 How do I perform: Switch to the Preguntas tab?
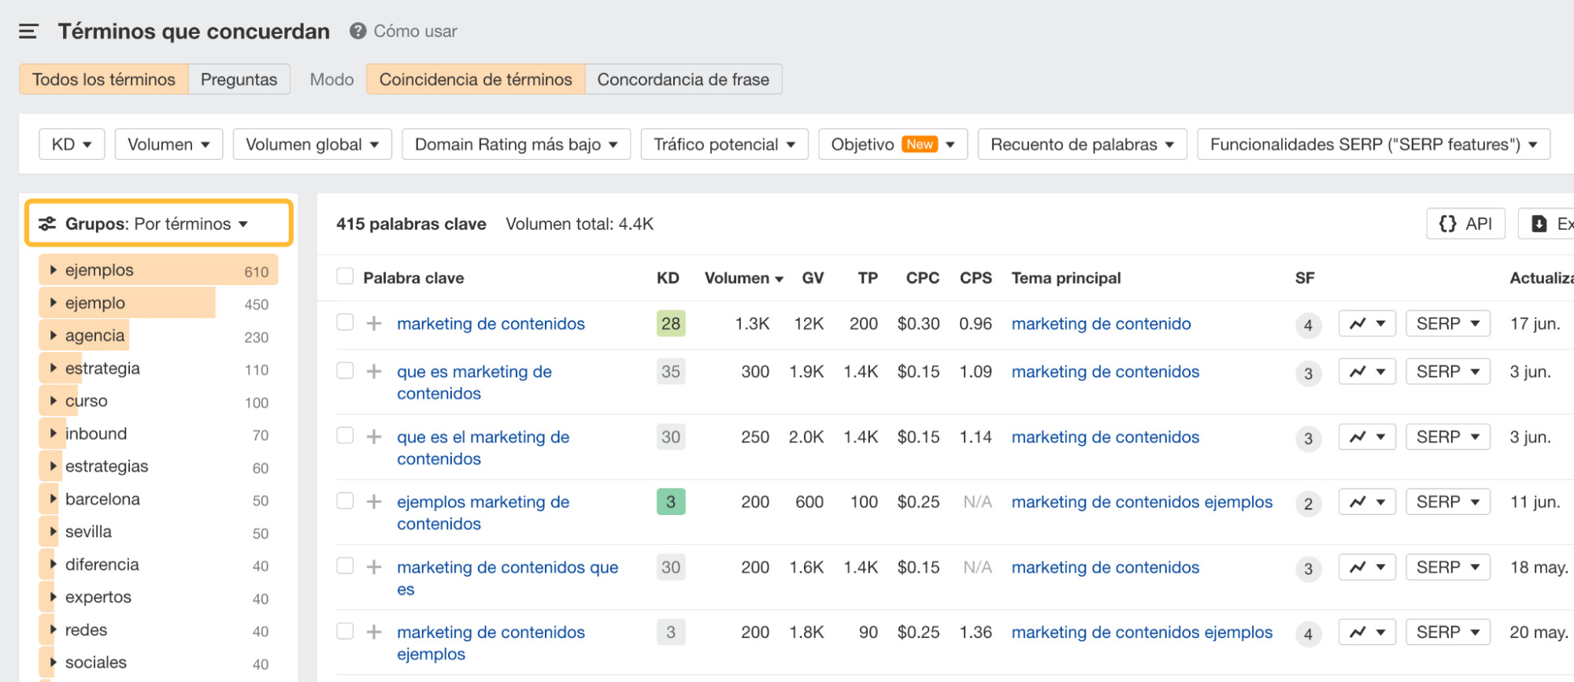pyautogui.click(x=239, y=80)
